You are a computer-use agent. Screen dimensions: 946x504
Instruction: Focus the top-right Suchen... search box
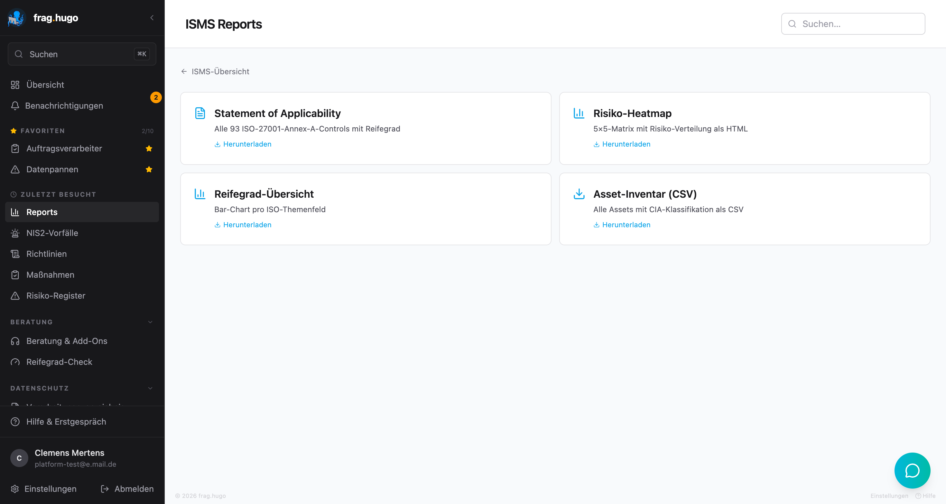pos(853,24)
